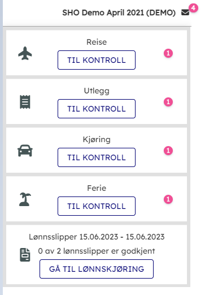Click the pink badge showing 4 messages
Image resolution: width=205 pixels, height=295 pixels.
193,8
